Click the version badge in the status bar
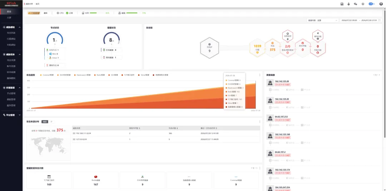The height and width of the screenshot is (191, 386). pos(34,13)
